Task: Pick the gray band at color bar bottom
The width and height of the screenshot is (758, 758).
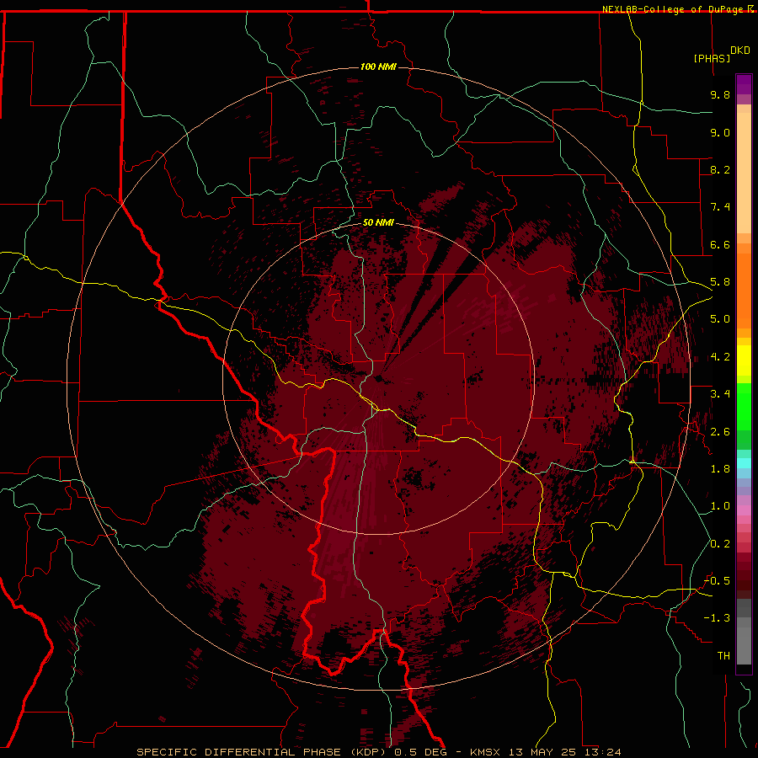Action: click(744, 646)
